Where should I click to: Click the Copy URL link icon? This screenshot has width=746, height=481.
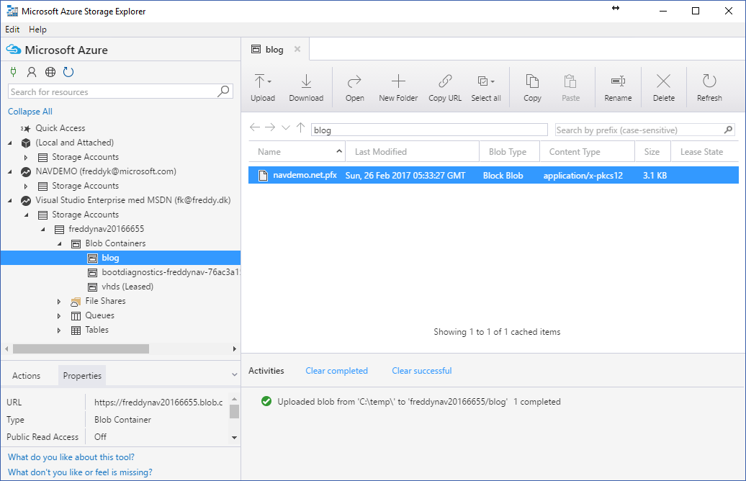coord(445,81)
